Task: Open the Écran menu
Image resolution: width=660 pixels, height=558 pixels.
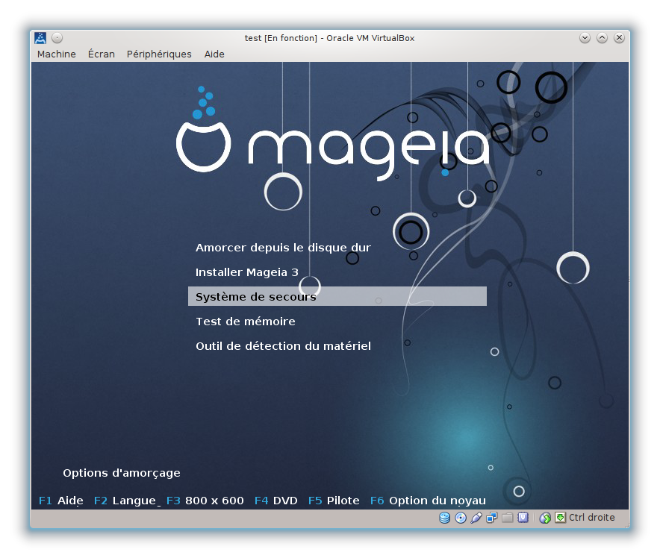Action: click(102, 54)
